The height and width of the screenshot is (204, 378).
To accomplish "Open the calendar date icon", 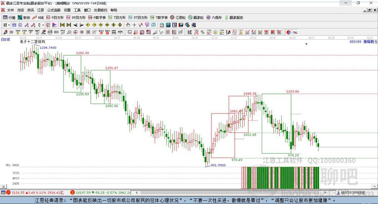I will [162, 25].
